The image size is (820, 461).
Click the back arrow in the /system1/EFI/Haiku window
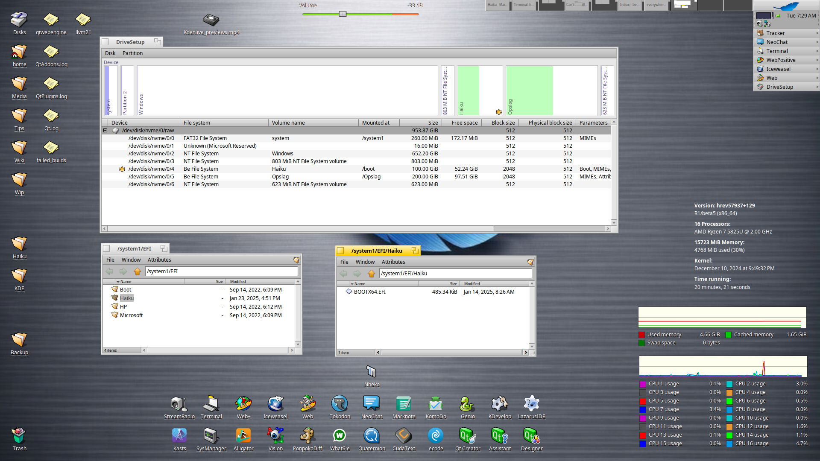coord(344,274)
